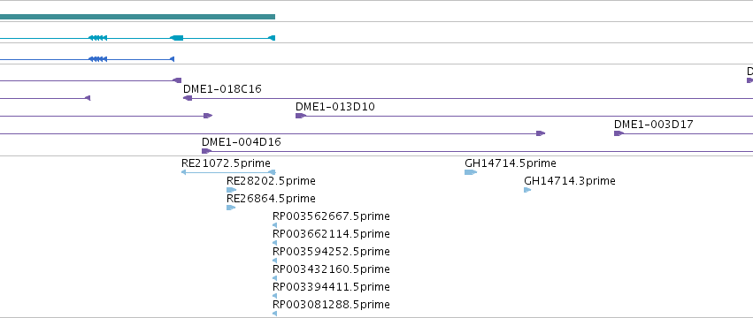Open the DME1-004D16 clone feature
Image resolution: width=753 pixels, height=318 pixels.
pyautogui.click(x=241, y=142)
